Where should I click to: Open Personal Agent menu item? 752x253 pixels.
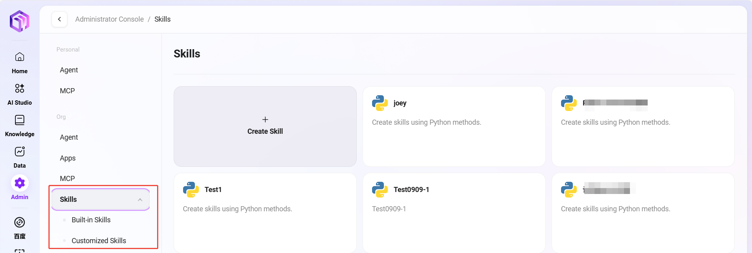point(69,70)
